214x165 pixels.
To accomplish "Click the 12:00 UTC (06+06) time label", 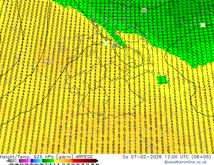I will [x=188, y=157].
